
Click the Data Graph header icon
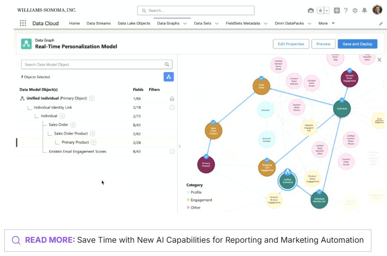[27, 44]
